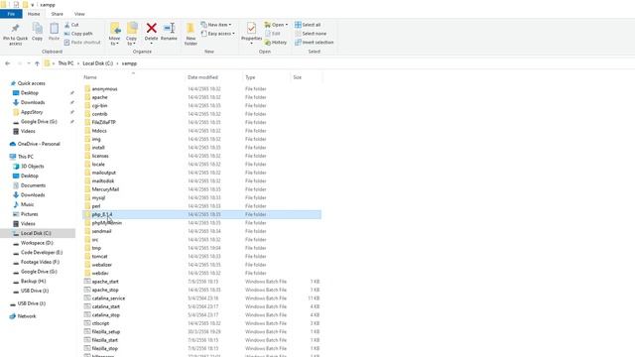This screenshot has width=635, height=357.
Task: Select the filezilla_setup batch file
Action: pos(106,332)
